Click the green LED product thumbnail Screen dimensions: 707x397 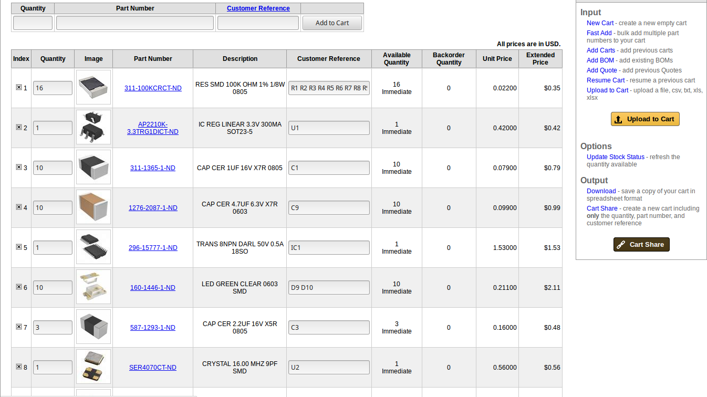tap(93, 287)
